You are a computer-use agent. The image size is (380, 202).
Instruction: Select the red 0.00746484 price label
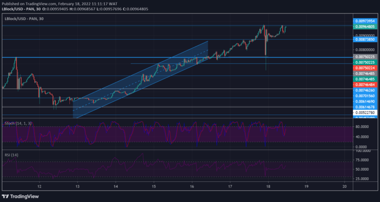[x=365, y=85]
